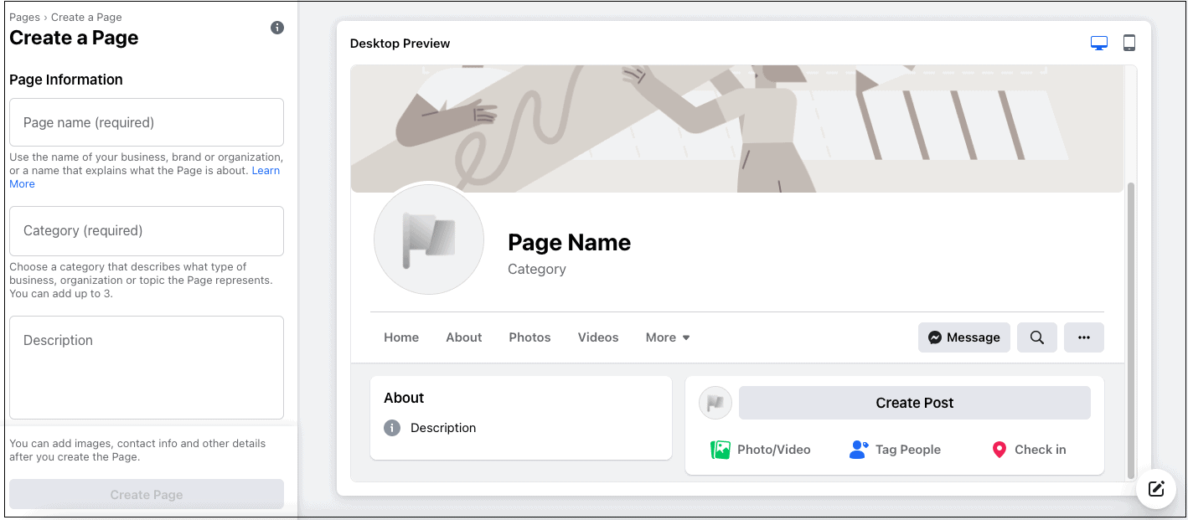Click the Check in location option
1188x520 pixels.
click(x=1029, y=450)
